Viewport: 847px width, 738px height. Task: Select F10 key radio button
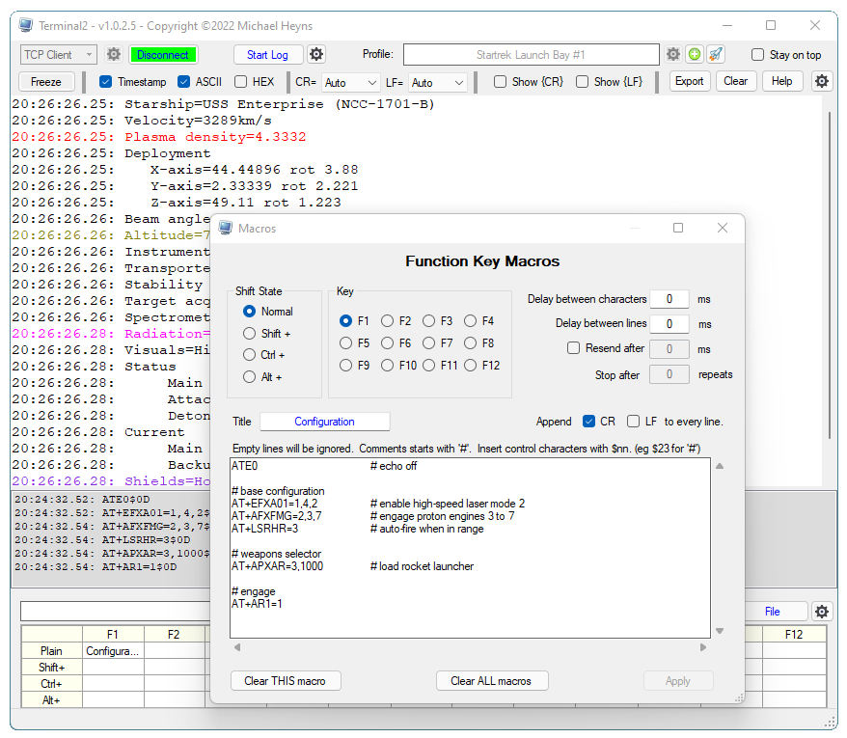387,366
